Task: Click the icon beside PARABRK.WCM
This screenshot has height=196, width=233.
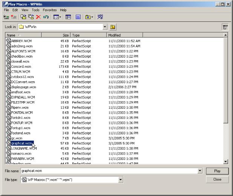Action: 8,158
